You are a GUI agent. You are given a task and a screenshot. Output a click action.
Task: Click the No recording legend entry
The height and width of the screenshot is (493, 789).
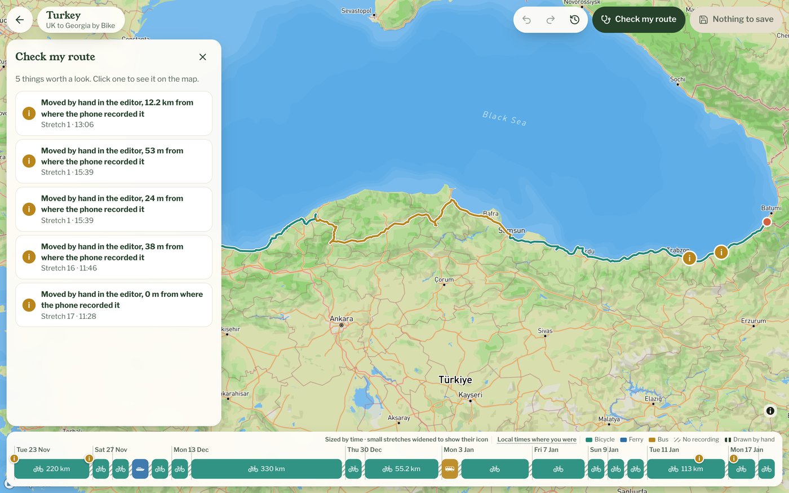(x=697, y=439)
